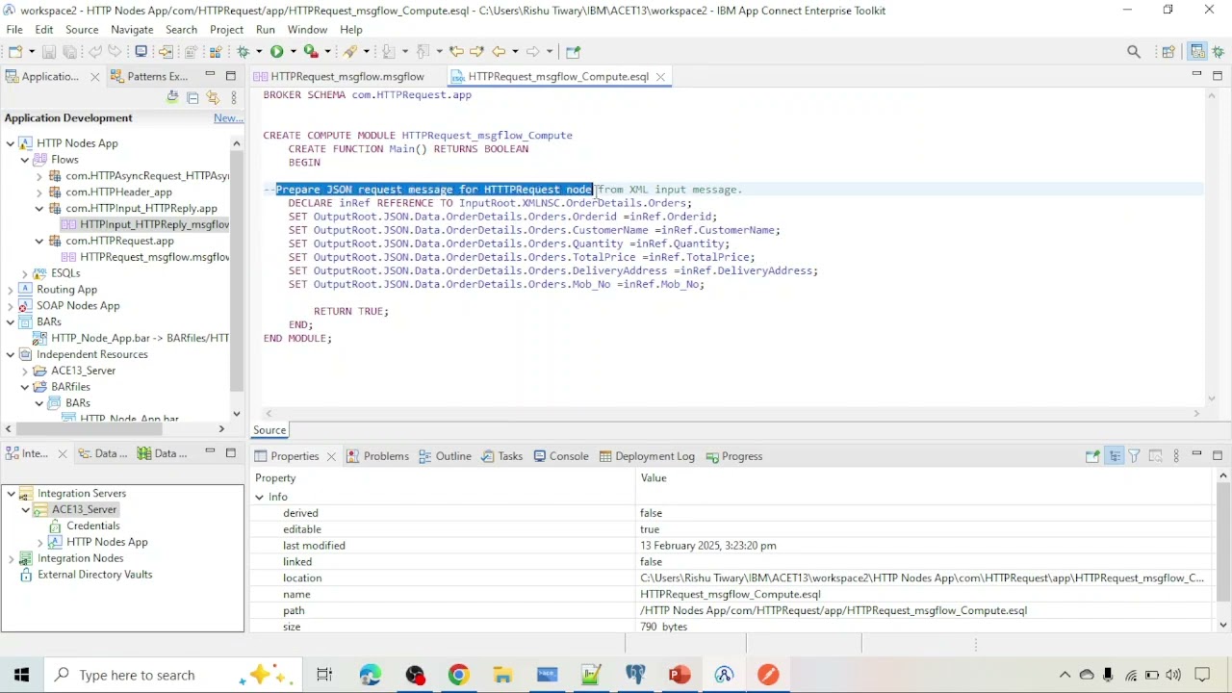The height and width of the screenshot is (693, 1232).
Task: Expand the ESQLs folder
Action: coord(25,273)
